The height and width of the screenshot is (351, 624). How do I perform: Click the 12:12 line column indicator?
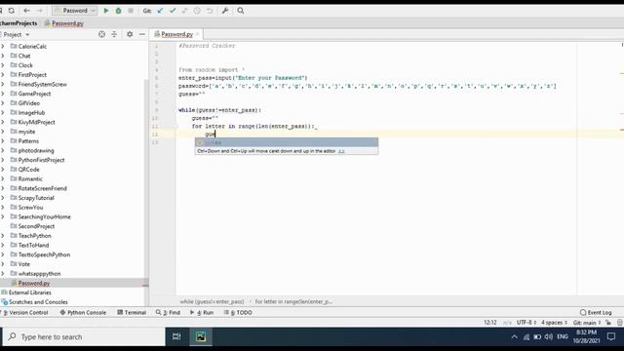tap(490, 323)
